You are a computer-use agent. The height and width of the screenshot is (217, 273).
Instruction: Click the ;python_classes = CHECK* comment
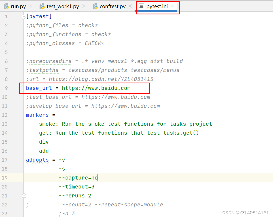(65, 43)
